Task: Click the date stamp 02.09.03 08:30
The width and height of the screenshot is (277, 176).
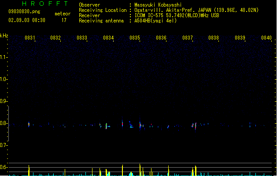Action: (x=27, y=20)
